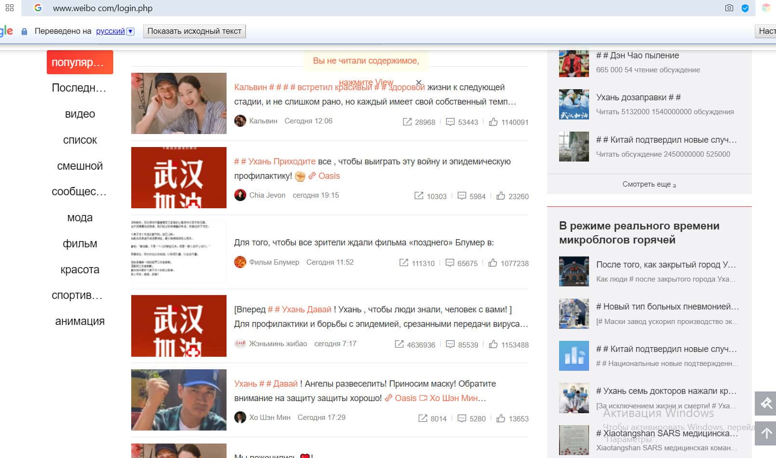Open 'Ухань семь докторов' hot item
Screen dimensions: 776x458
point(666,391)
